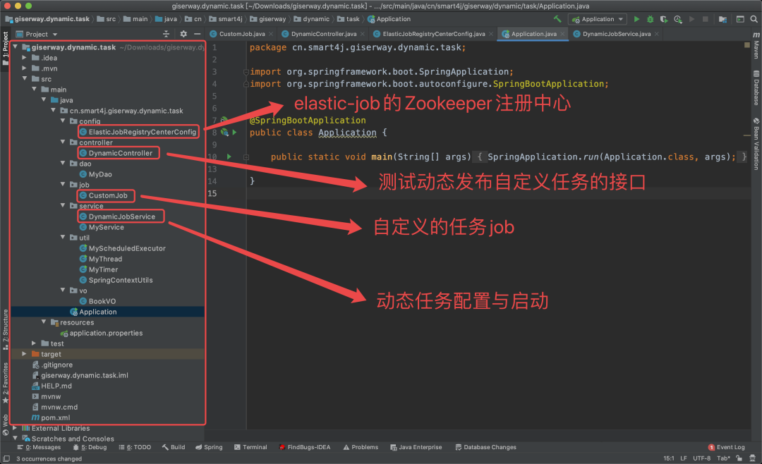Open MyService in the project tree
The image size is (762, 464).
click(x=102, y=227)
